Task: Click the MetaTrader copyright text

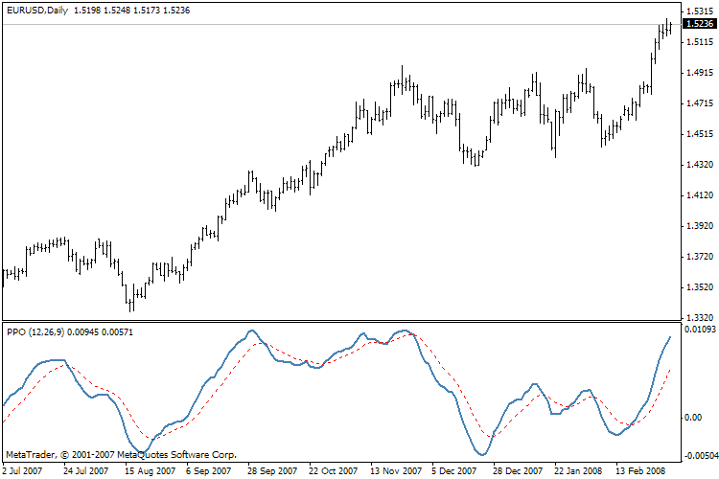Action: click(121, 455)
